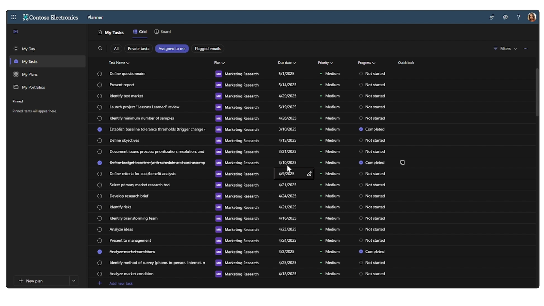Image resolution: width=544 pixels, height=306 pixels.
Task: Mark Identify risks task complete
Action: [x=99, y=207]
